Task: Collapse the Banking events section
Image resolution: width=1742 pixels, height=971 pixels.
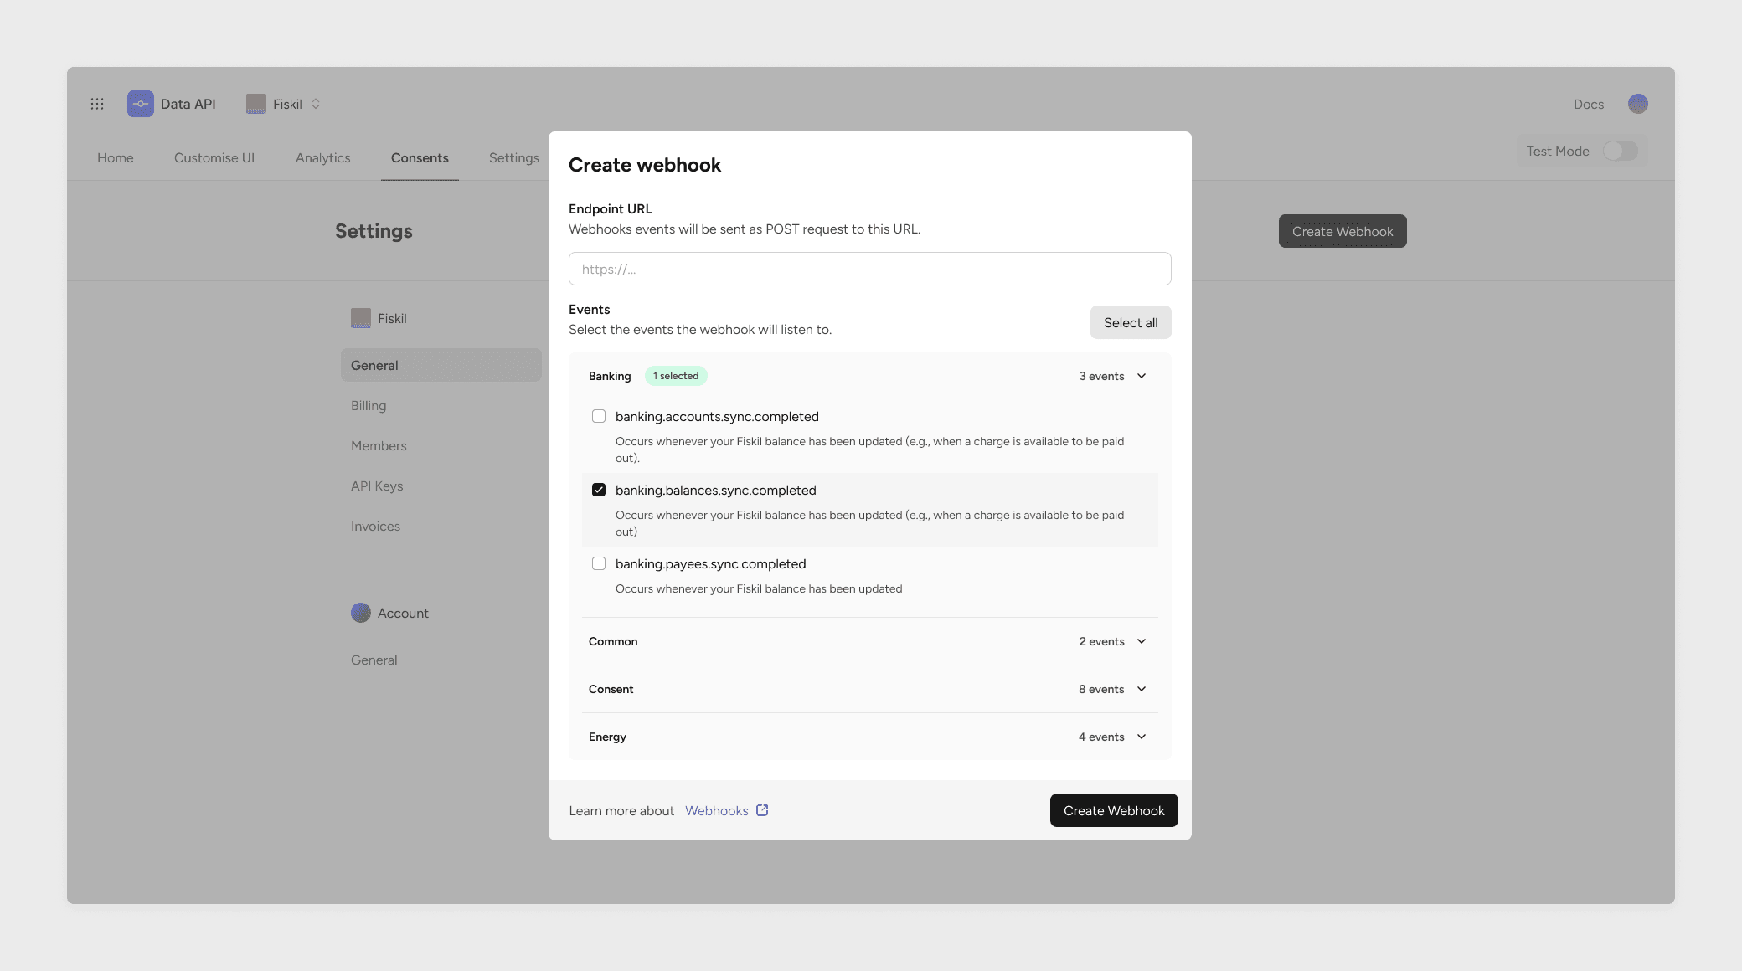Action: coord(1141,376)
